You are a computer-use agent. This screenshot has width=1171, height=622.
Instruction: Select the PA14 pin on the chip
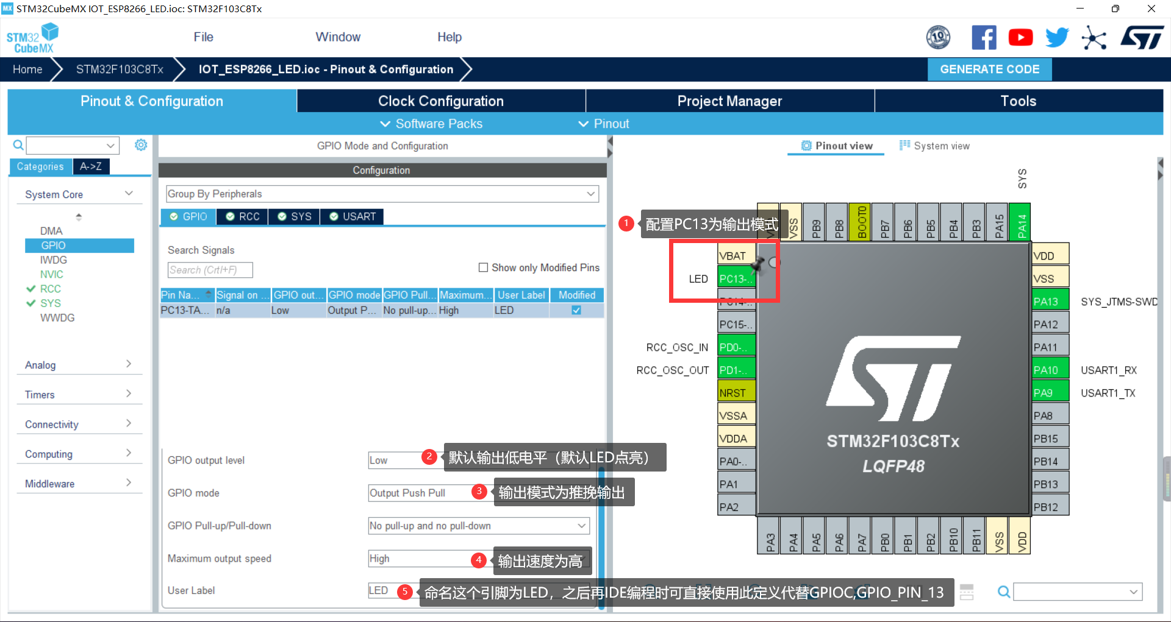(x=1020, y=222)
